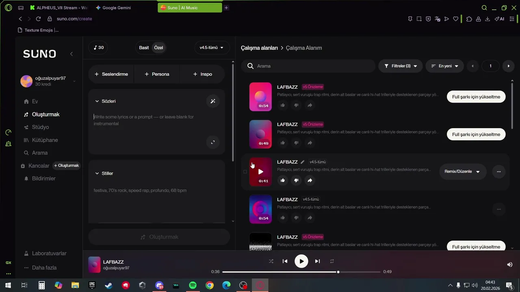Open the v4.5-tümü model version dropdown
Image resolution: width=520 pixels, height=292 pixels.
pos(212,47)
